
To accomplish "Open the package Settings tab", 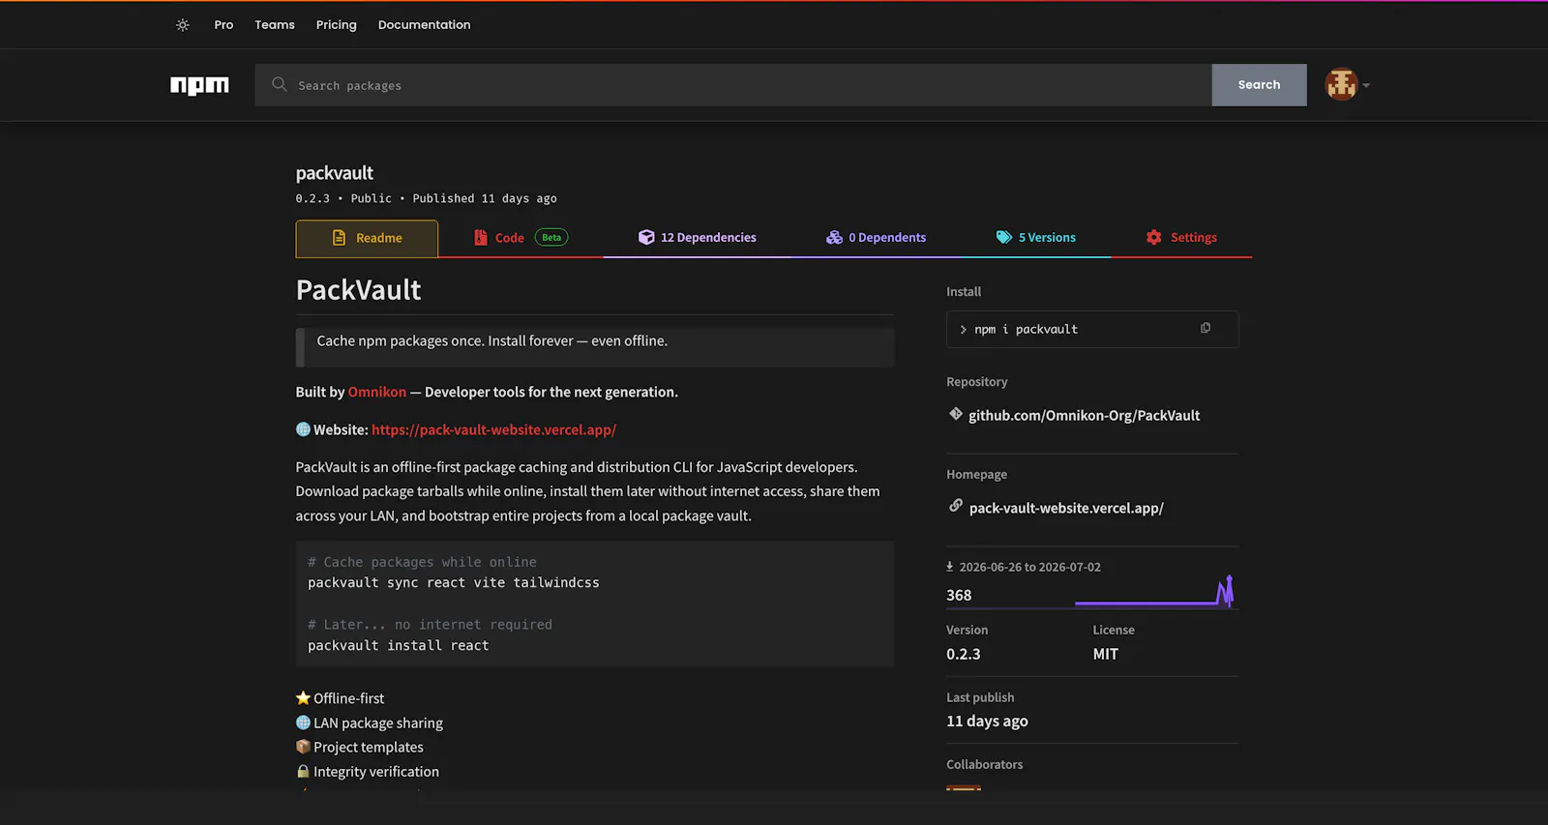I will (x=1181, y=238).
